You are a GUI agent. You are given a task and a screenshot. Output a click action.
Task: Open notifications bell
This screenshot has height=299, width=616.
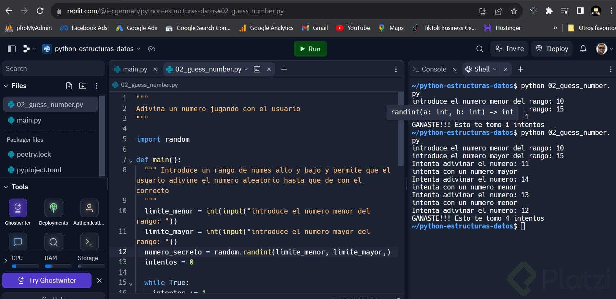583,49
